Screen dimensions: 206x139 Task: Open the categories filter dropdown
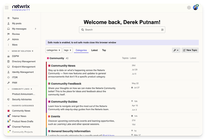(53, 50)
